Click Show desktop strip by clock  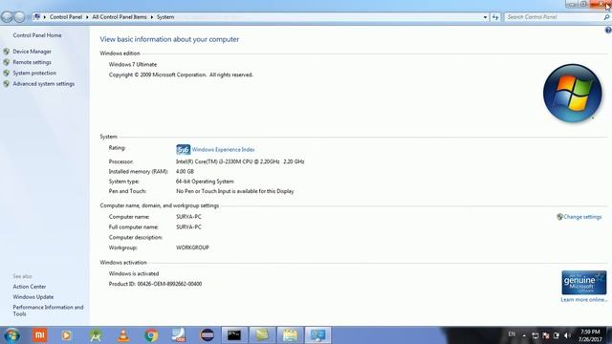(x=610, y=335)
